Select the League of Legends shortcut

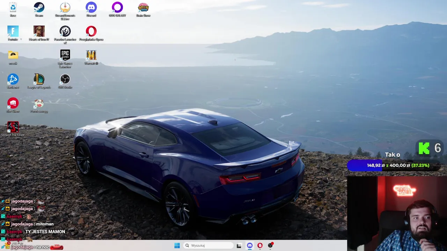pos(39,81)
